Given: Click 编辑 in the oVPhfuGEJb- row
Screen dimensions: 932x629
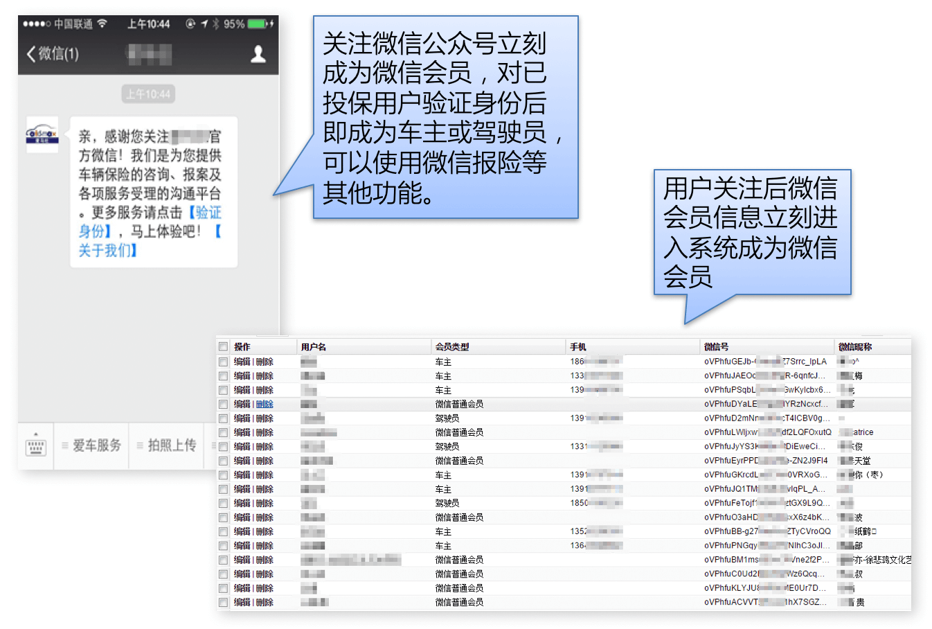Looking at the screenshot, I should (242, 362).
